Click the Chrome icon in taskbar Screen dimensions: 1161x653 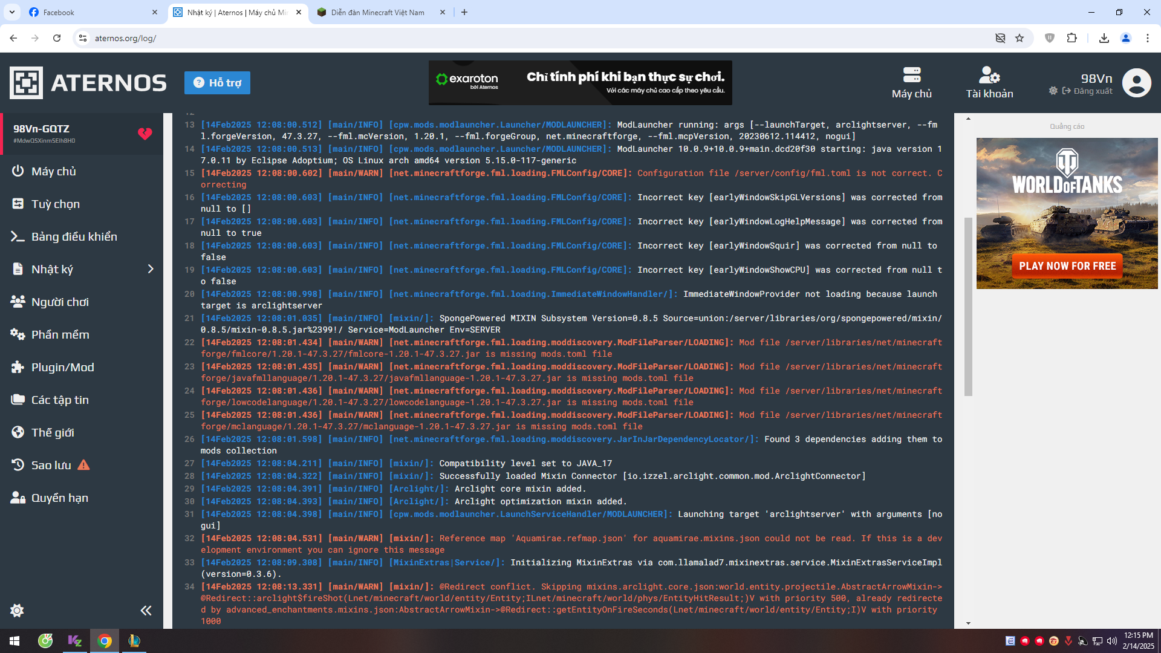tap(105, 641)
